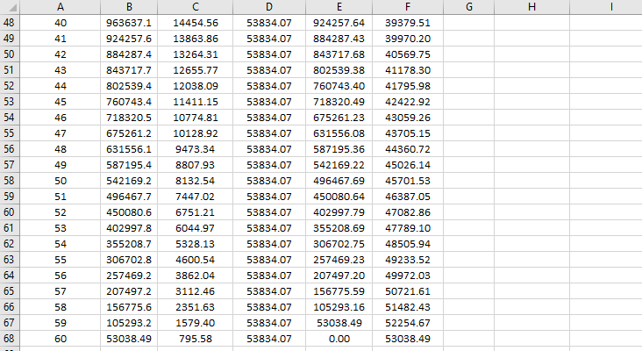
Task: Click cell B48 containing 963637.1
Action: tap(129, 23)
